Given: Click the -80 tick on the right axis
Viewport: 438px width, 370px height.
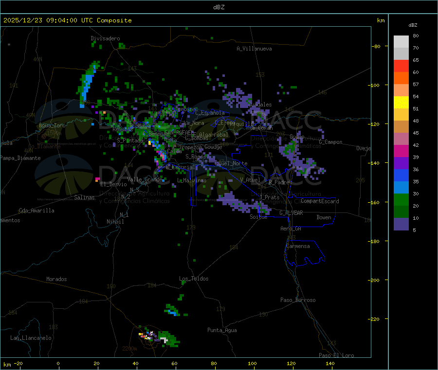Looking at the screenshot, I should click(x=376, y=46).
